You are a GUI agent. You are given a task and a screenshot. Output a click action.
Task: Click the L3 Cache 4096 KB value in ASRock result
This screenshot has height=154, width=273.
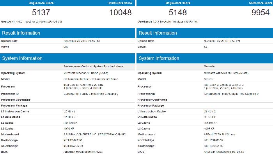point(209,129)
